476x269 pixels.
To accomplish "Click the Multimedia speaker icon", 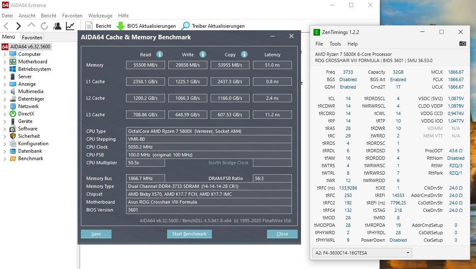I will pos(13,91).
